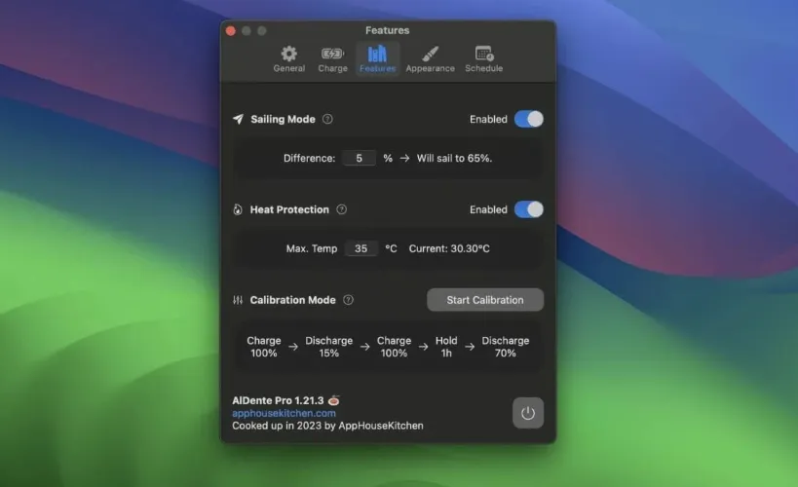Click the Heat Protection help icon
798x487 pixels.
[341, 209]
